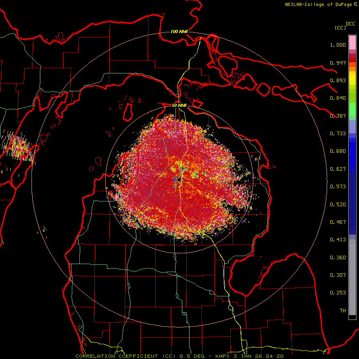Select the 0.253 scale value
The height and width of the screenshot is (359, 359).
pyautogui.click(x=338, y=293)
